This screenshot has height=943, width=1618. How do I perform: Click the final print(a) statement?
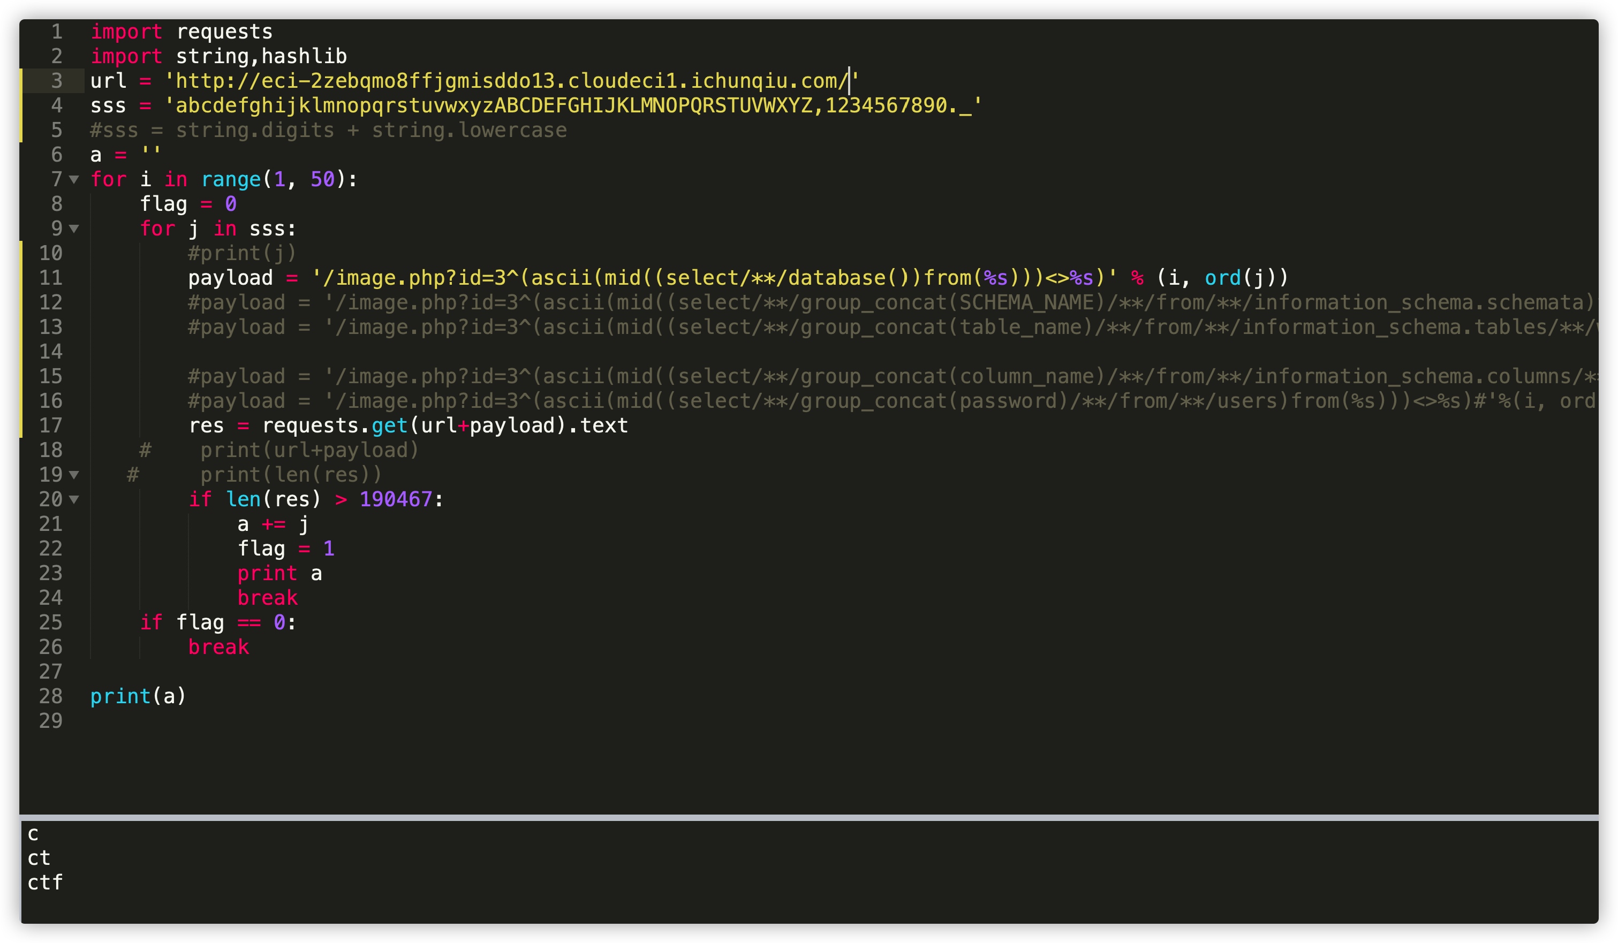click(138, 696)
